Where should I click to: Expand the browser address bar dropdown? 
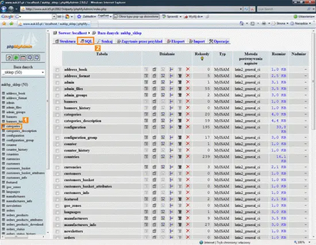[x=241, y=9]
